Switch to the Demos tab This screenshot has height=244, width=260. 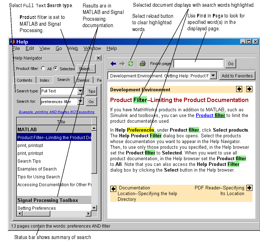[83, 80]
